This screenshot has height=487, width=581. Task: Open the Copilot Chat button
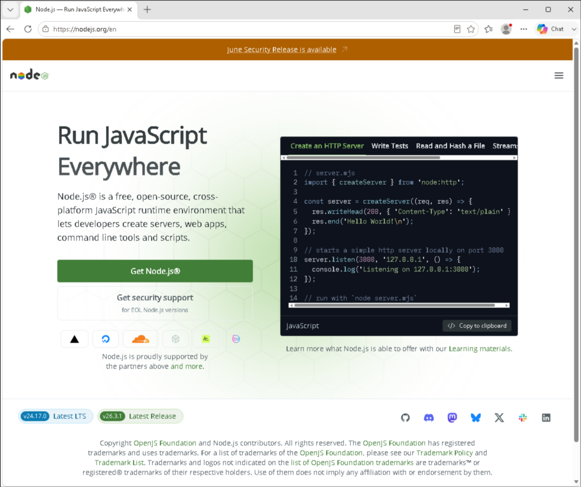coord(551,29)
